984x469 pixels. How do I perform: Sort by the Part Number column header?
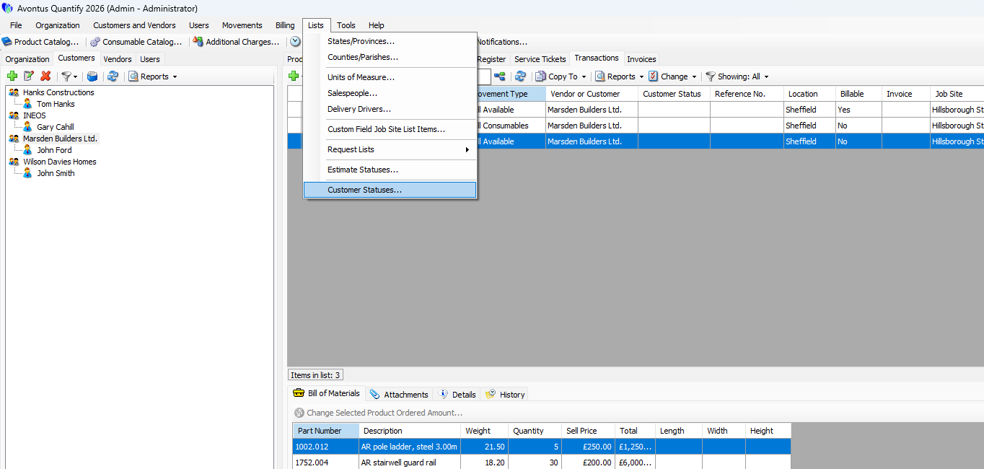point(326,431)
